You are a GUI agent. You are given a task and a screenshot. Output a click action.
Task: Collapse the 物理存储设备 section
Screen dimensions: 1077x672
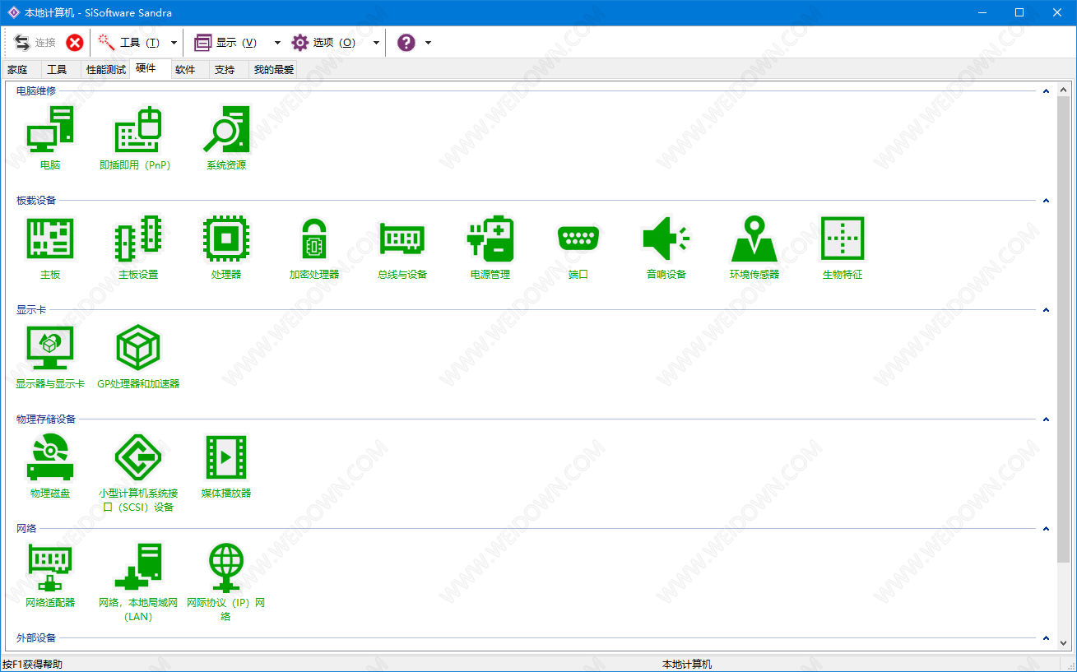1047,419
